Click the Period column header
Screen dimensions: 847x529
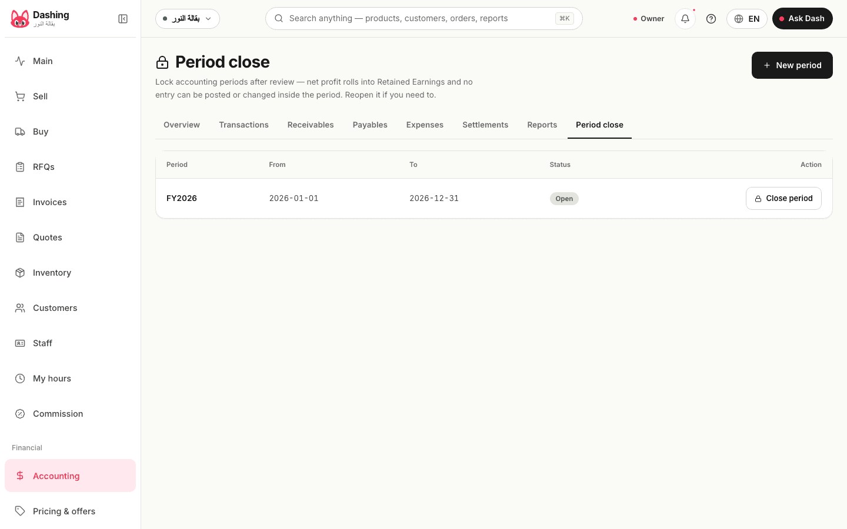point(177,165)
